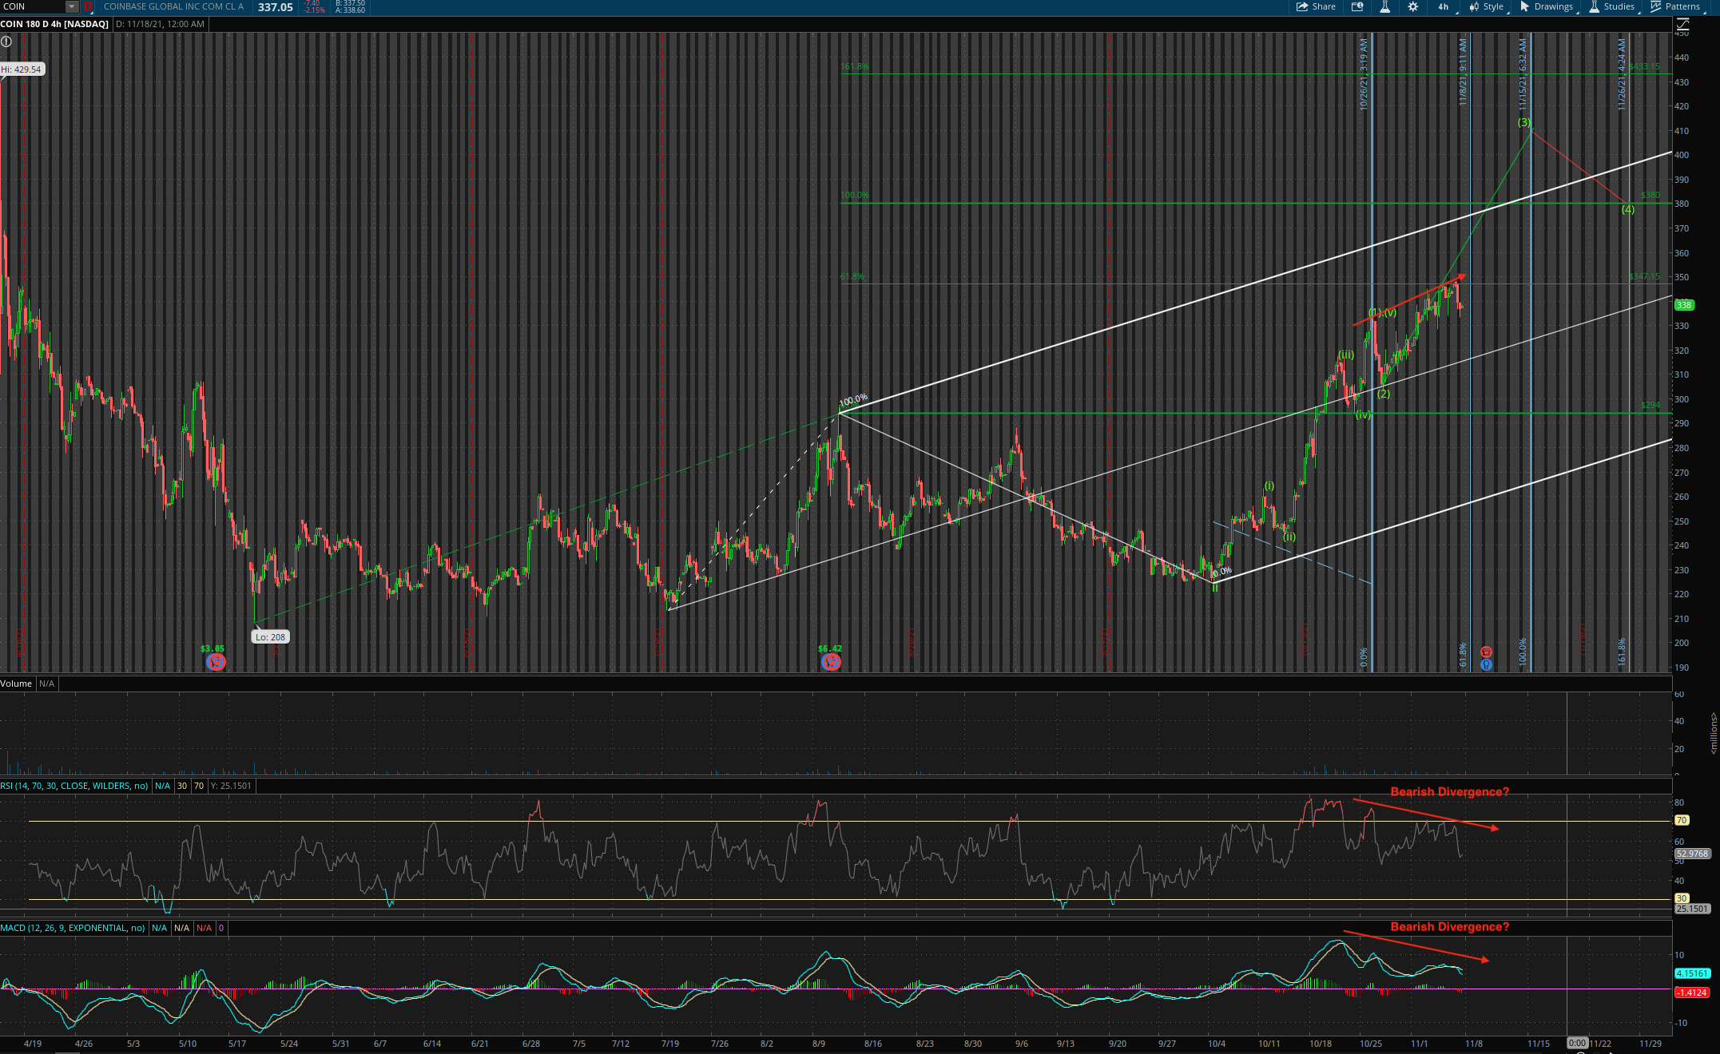
Task: Open chart settings gear icon
Action: click(x=1412, y=6)
